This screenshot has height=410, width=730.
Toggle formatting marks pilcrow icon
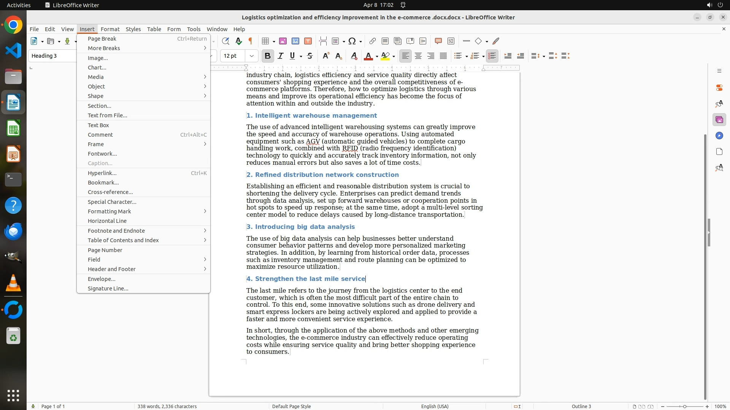(x=251, y=41)
